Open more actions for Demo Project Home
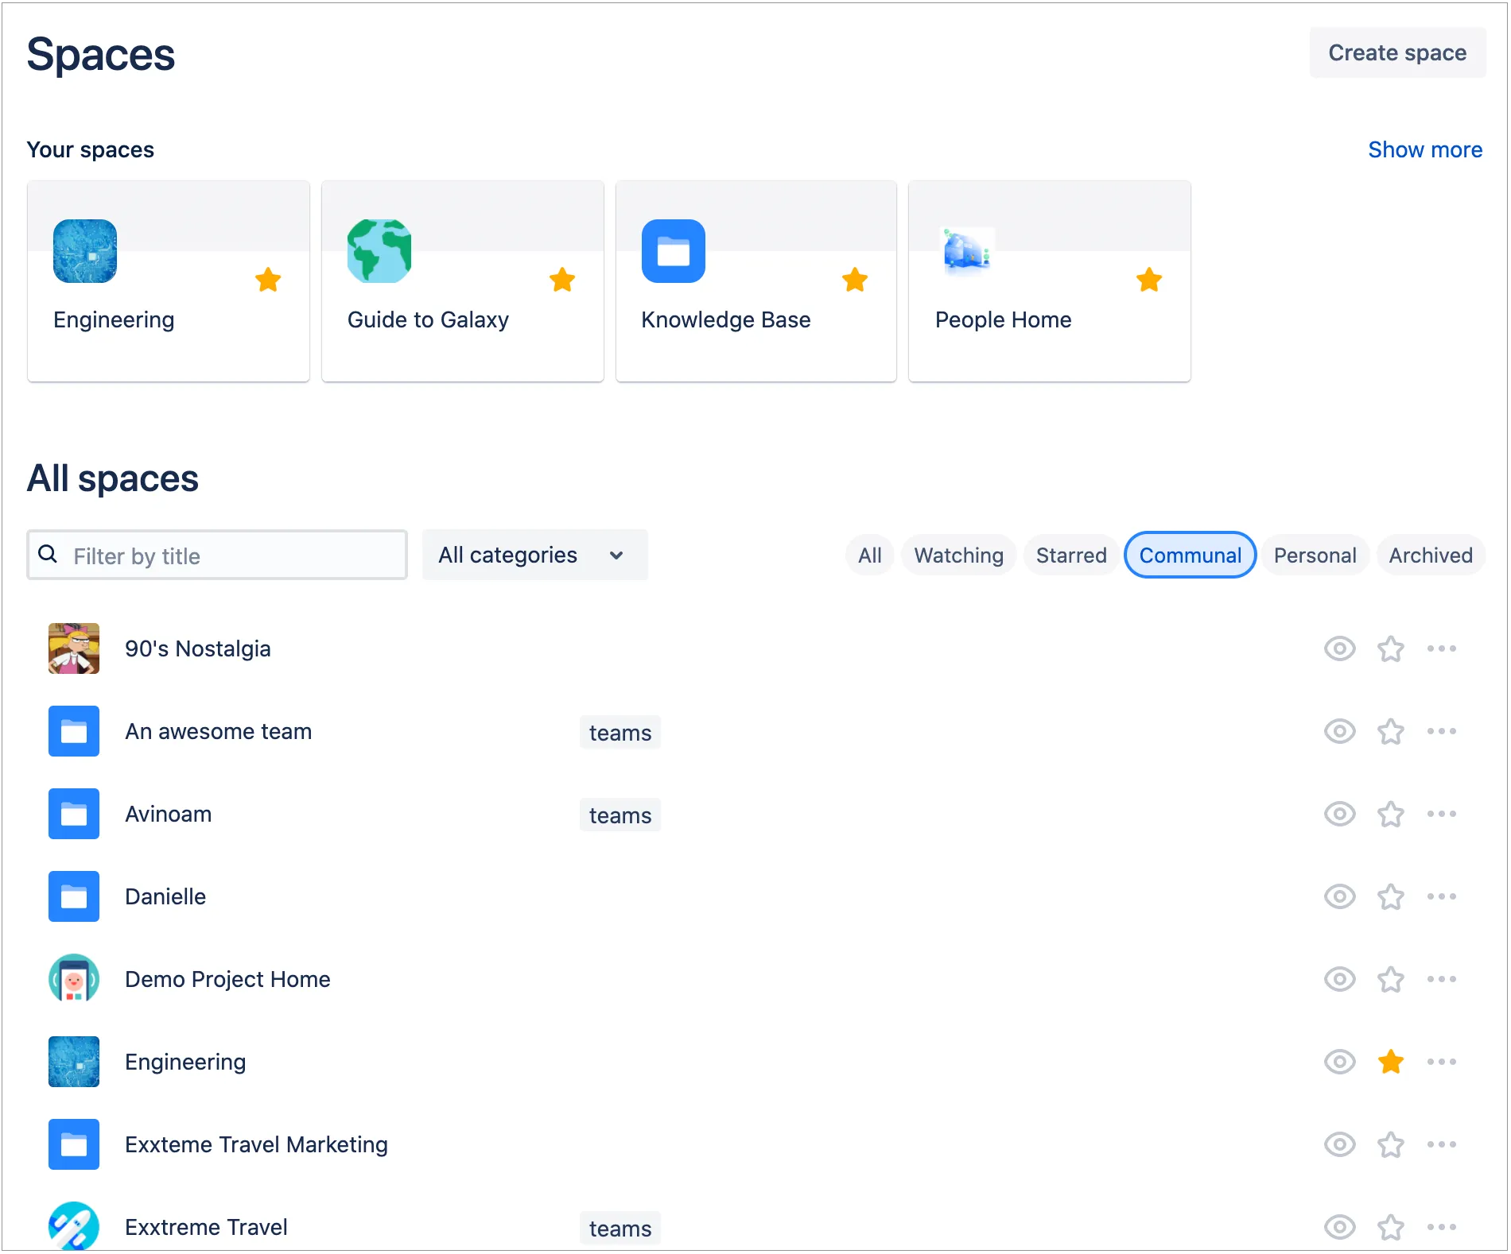The image size is (1511, 1254). pyautogui.click(x=1442, y=979)
